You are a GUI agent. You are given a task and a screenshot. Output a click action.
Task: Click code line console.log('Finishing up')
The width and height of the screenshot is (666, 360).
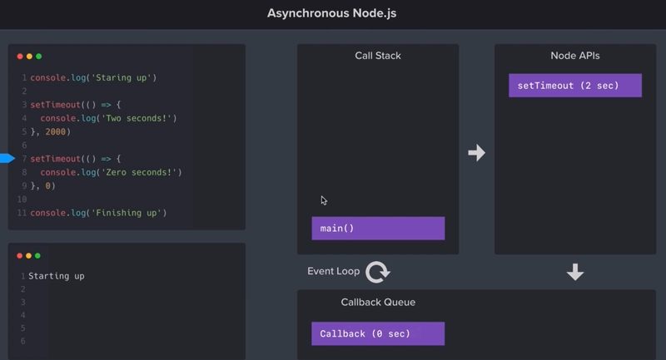pos(98,213)
